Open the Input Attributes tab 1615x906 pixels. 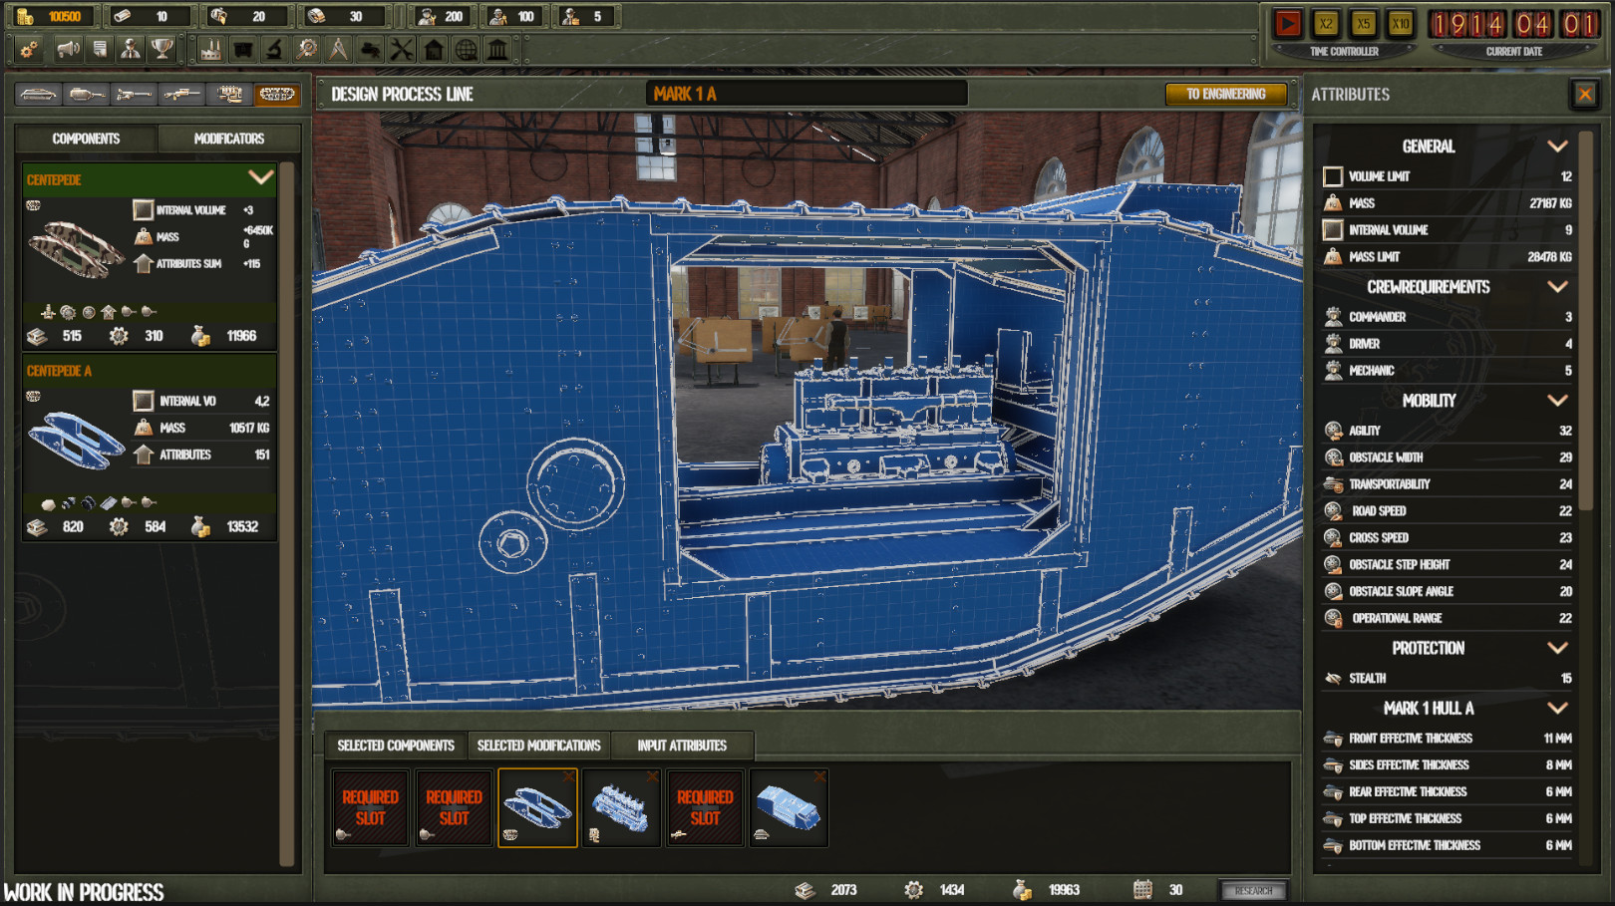coord(682,746)
